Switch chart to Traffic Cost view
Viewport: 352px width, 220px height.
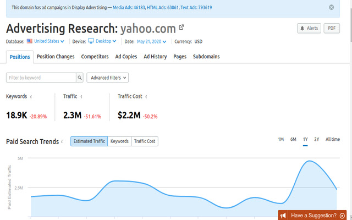click(145, 141)
